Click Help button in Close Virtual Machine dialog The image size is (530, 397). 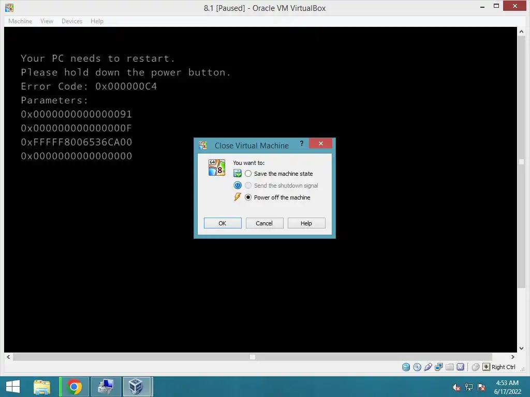point(306,223)
